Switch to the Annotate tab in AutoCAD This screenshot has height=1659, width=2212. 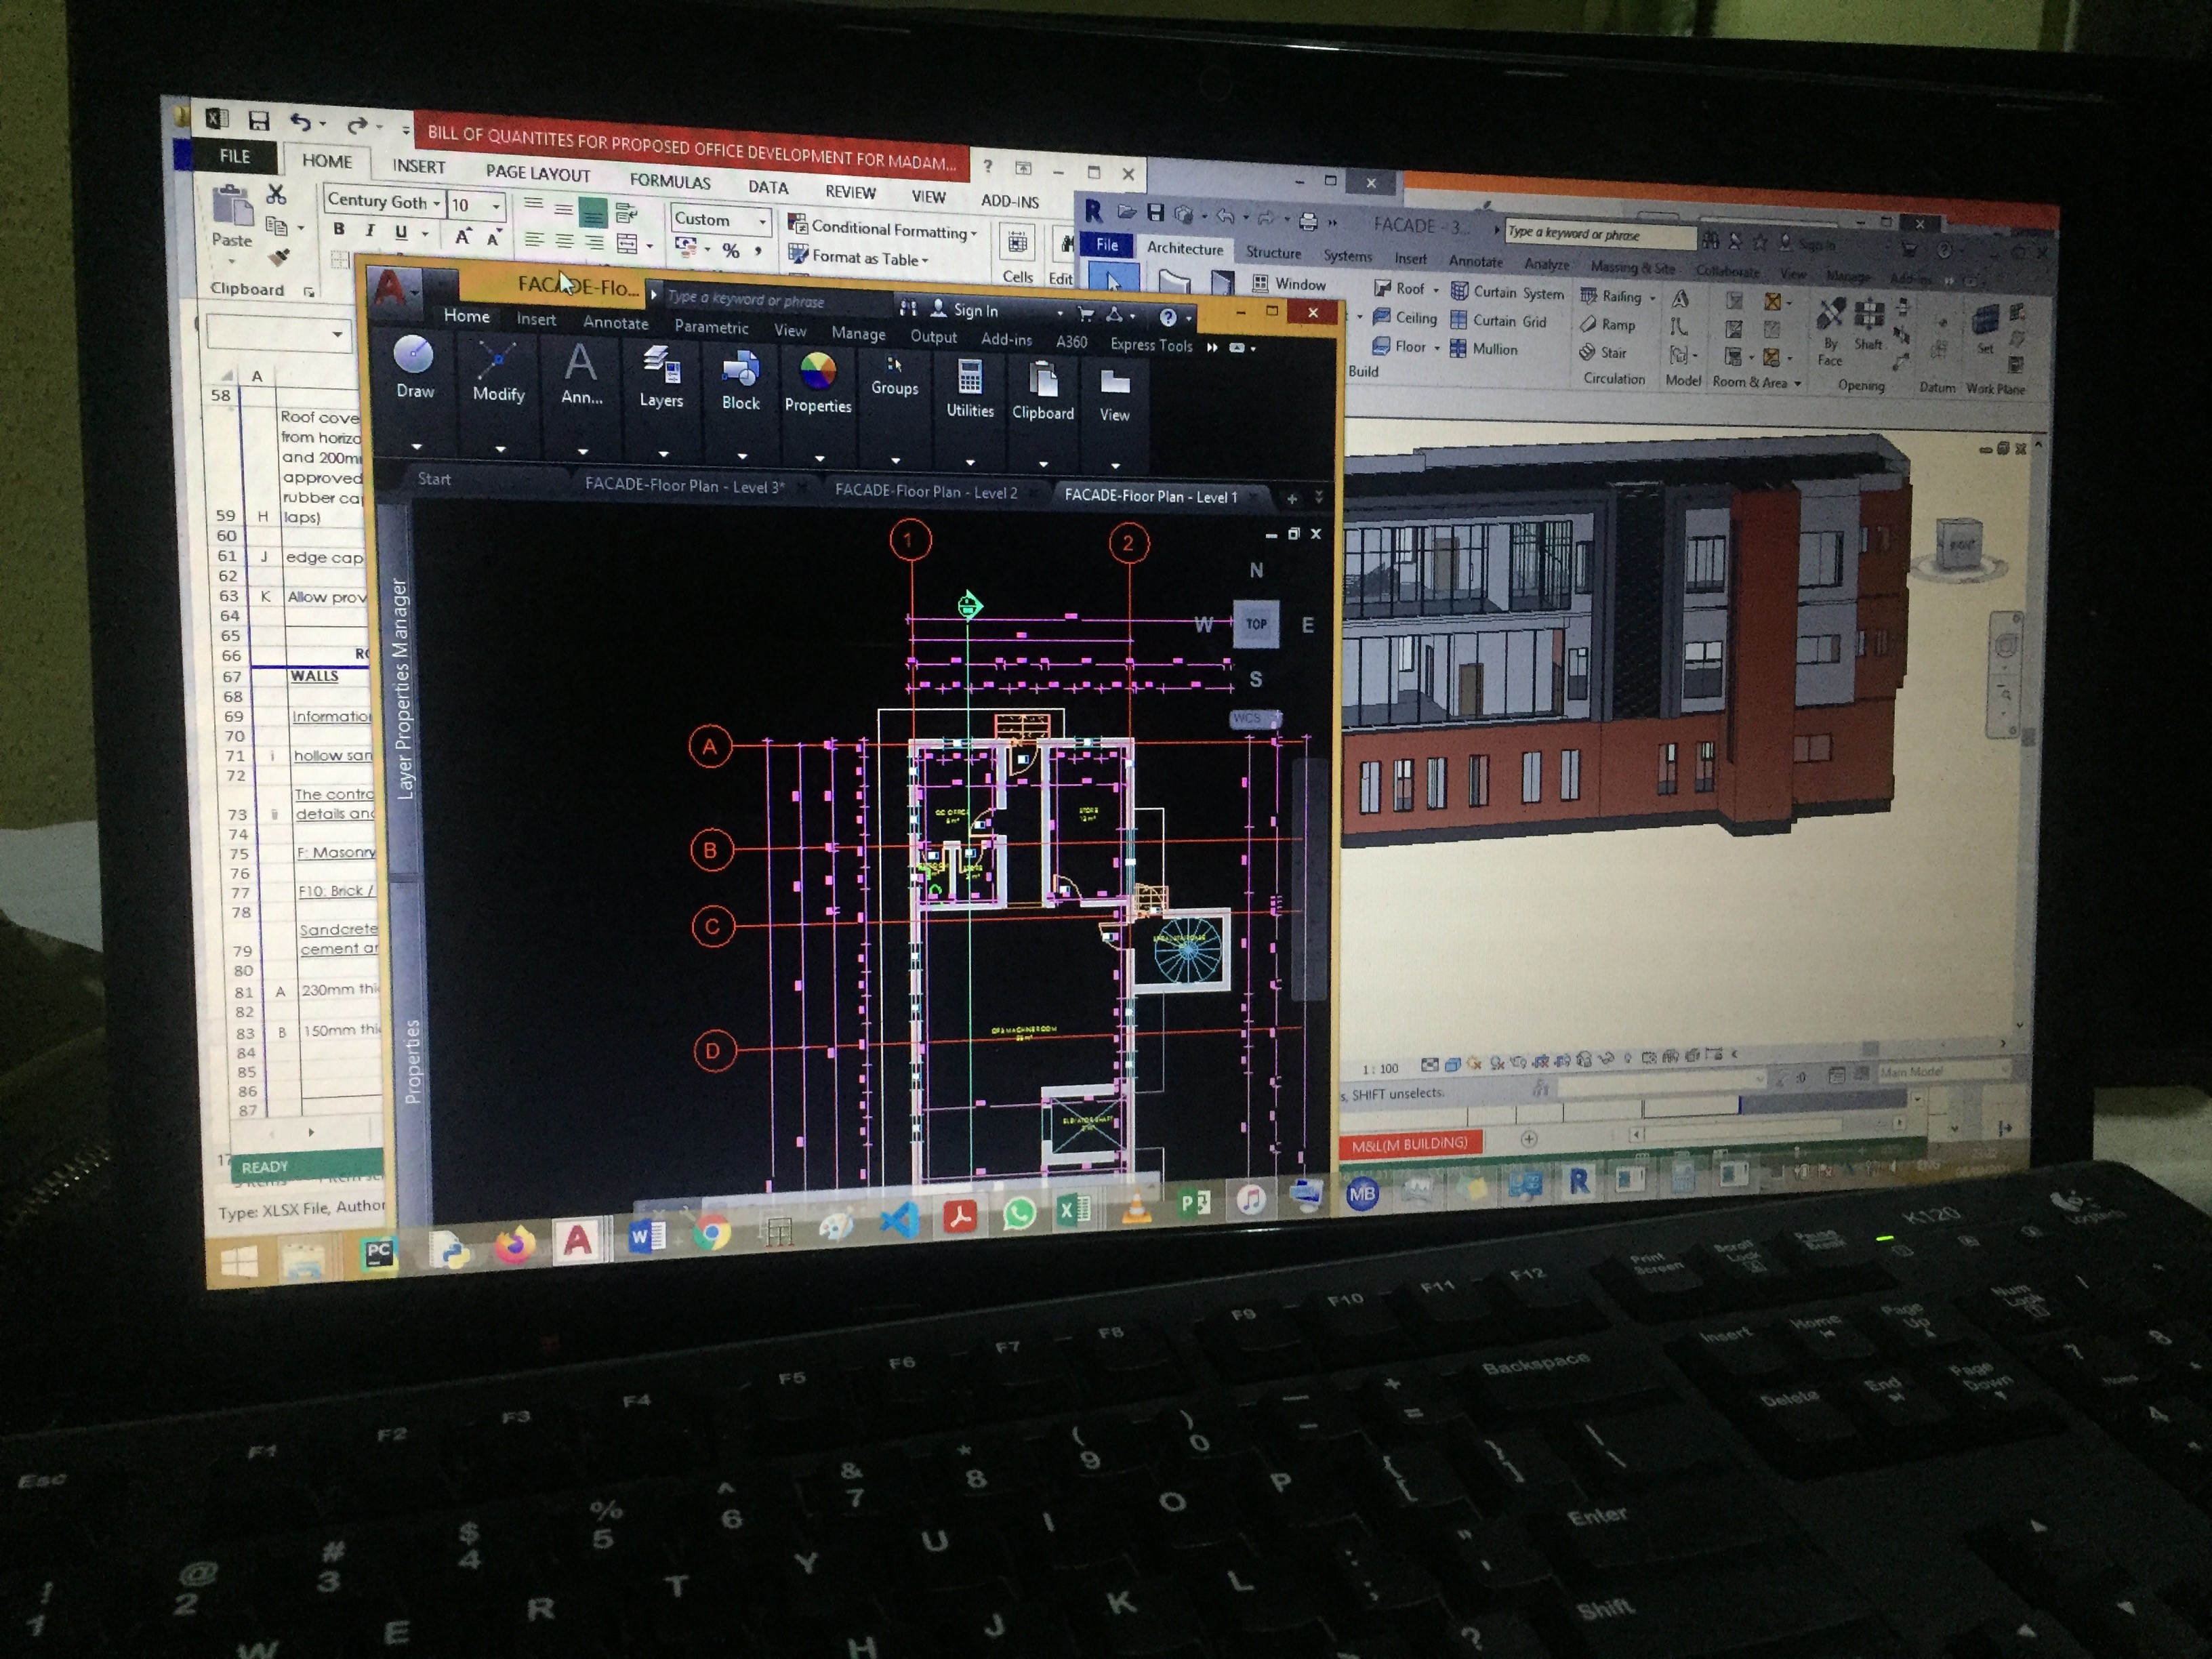click(x=615, y=322)
